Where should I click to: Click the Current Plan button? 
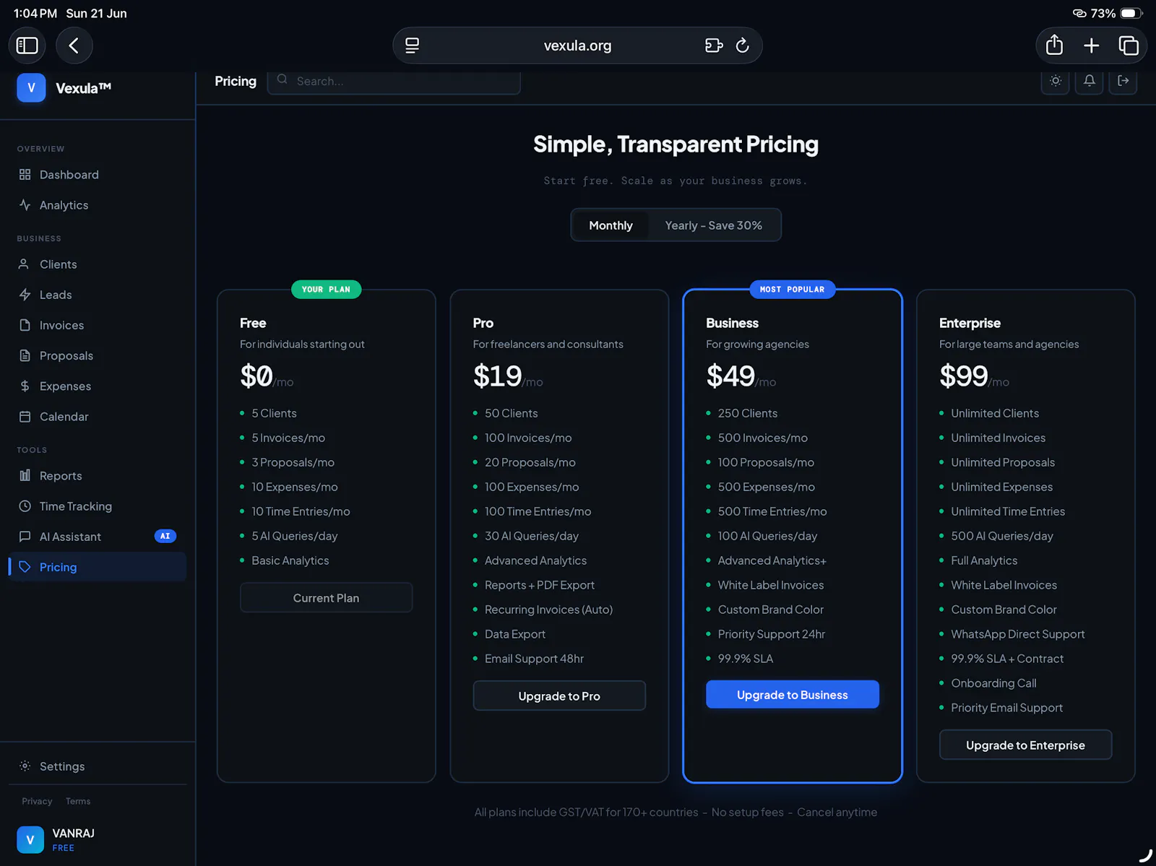[x=326, y=598]
